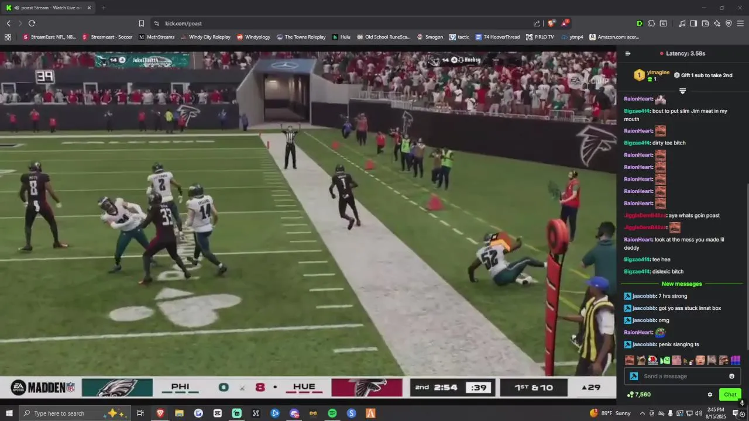The image size is (749, 421).
Task: Open the Brave Shields lion icon
Action: coord(551,23)
